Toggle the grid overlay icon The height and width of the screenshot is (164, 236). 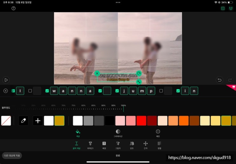coord(223,8)
